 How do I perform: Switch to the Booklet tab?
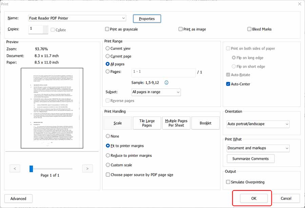tap(205, 123)
